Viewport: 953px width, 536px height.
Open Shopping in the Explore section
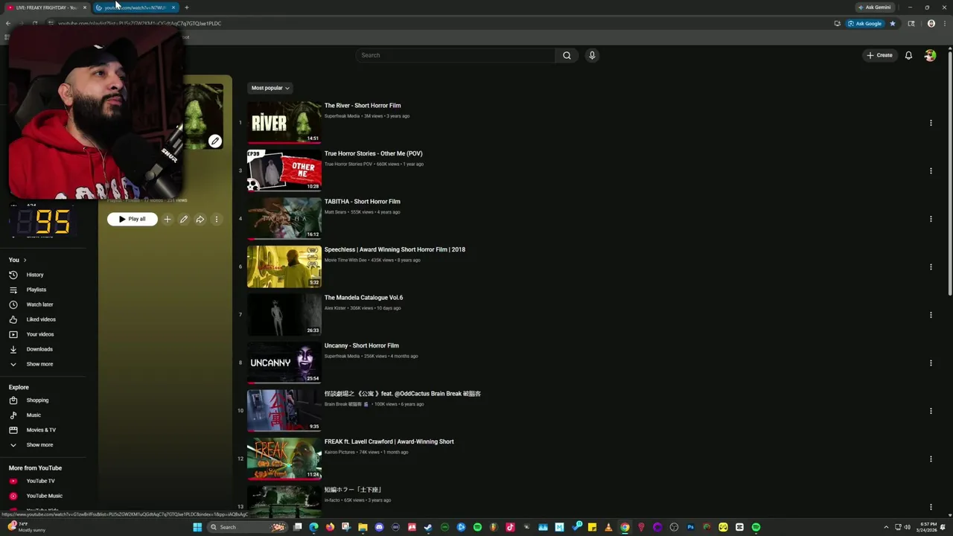37,400
